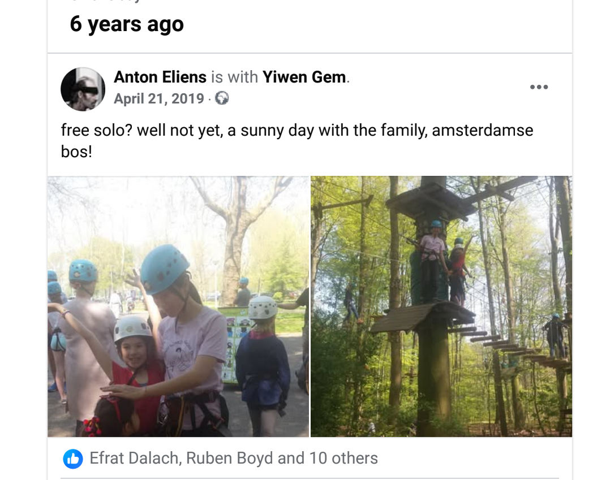The width and height of the screenshot is (610, 480).
Task: View the treetop climbing platform photo
Action: pos(441,306)
